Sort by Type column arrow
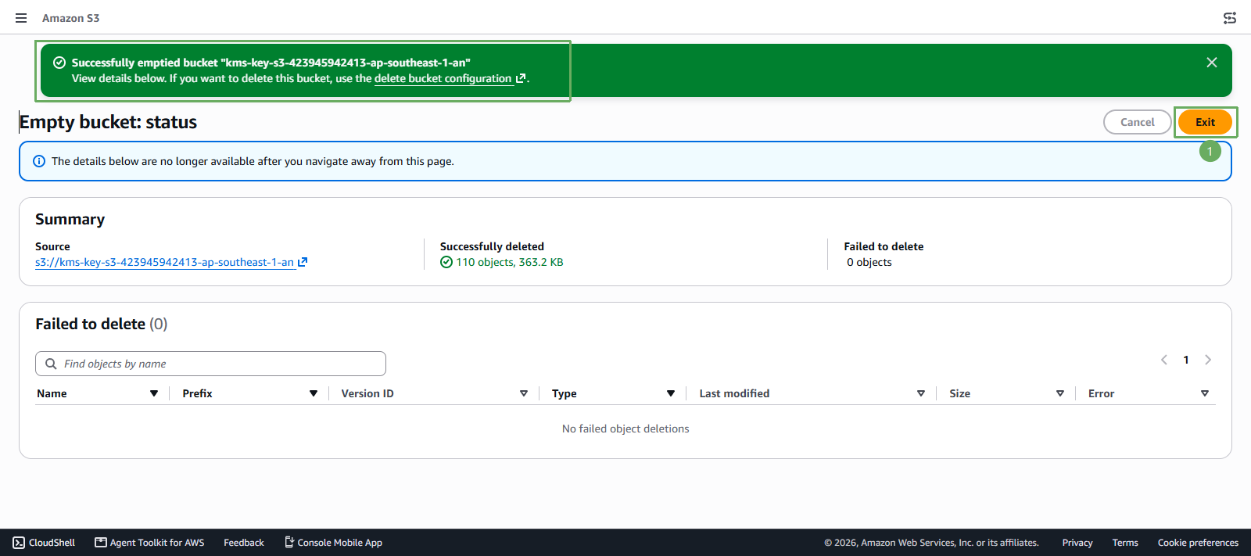 click(671, 393)
